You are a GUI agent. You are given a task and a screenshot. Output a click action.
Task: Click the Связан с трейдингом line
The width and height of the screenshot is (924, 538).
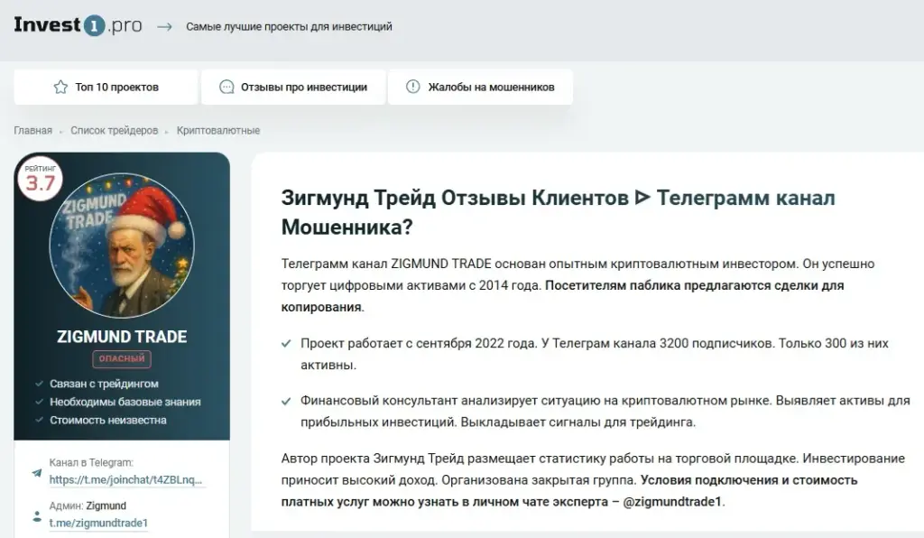pyautogui.click(x=105, y=384)
